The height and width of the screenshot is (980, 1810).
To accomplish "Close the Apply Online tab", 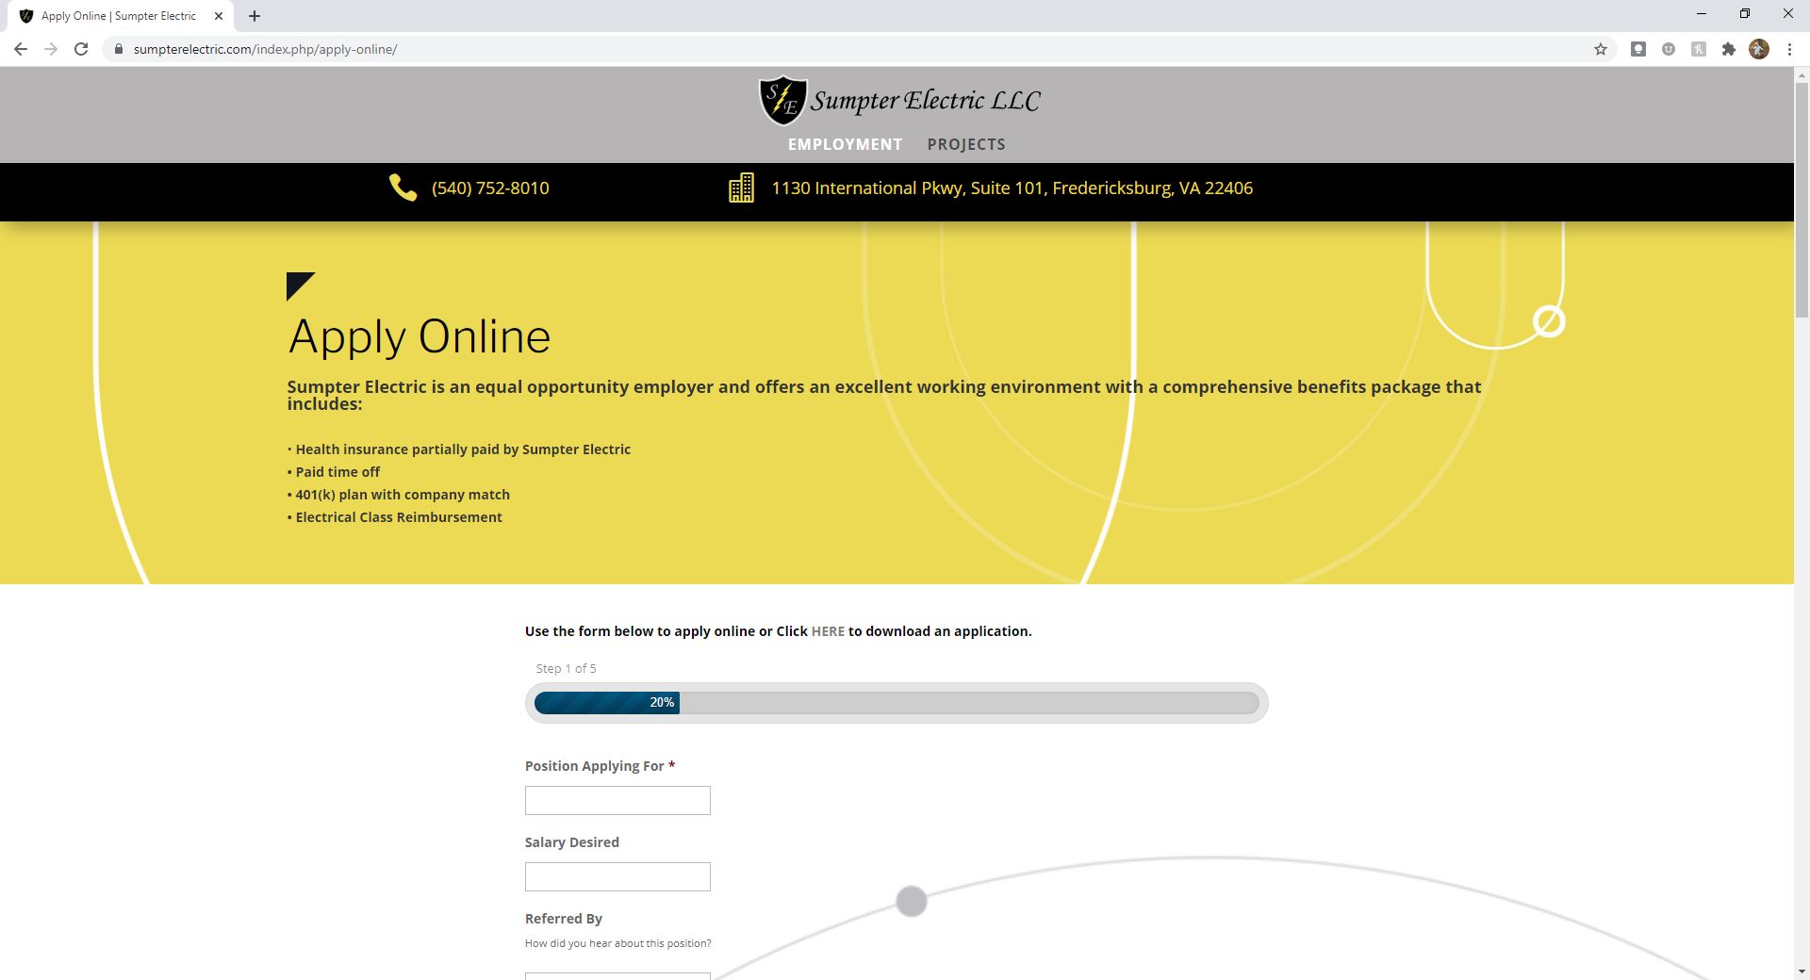I will (219, 16).
